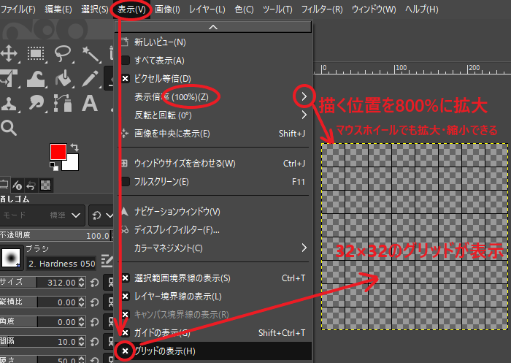Adjust the Spacing (間隔) spinner arrows
This screenshot has width=511, height=363.
coord(82,342)
